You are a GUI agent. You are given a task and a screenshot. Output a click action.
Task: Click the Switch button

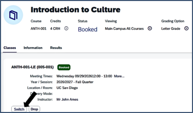[x=19, y=109]
